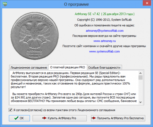Confirm with the OK button

point(19,118)
